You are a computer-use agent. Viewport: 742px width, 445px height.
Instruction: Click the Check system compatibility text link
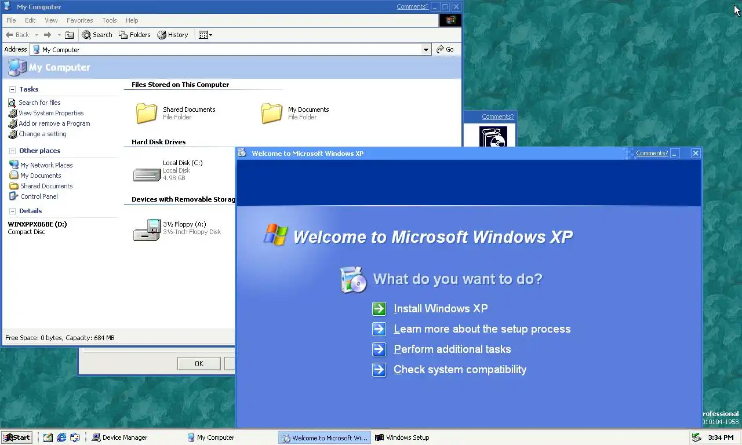(x=460, y=370)
